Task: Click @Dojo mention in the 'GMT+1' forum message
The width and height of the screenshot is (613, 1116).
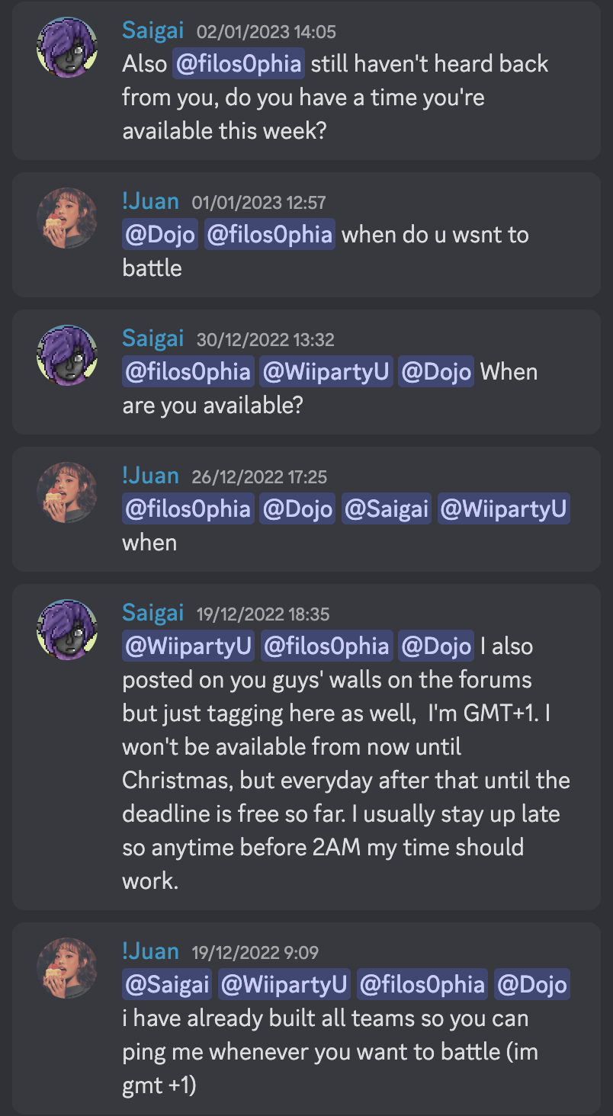Action: coord(436,646)
